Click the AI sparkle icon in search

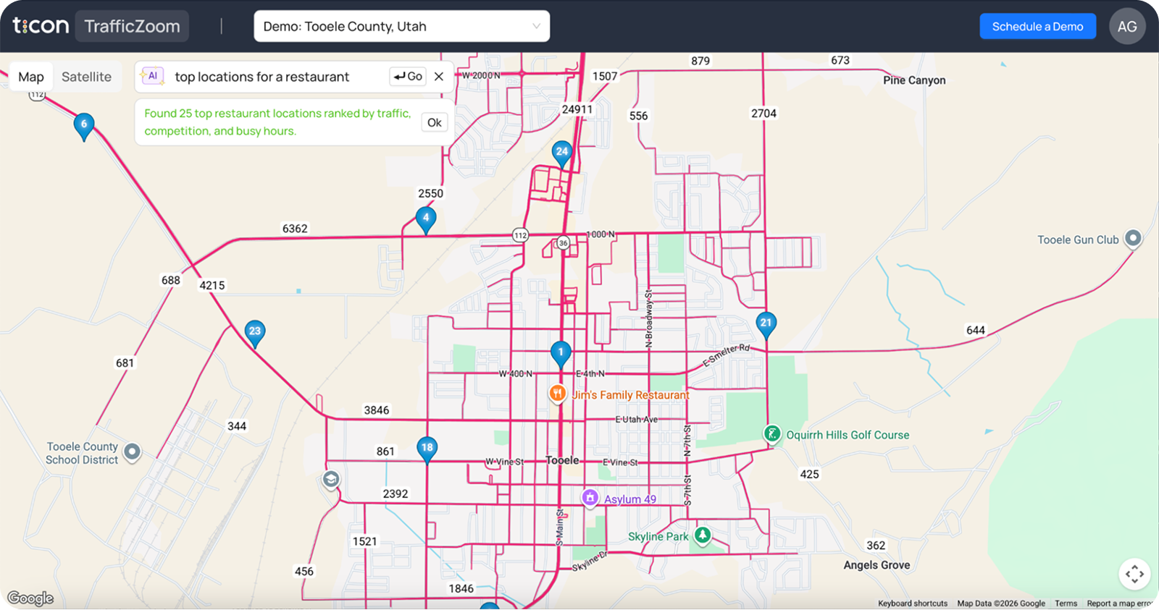(x=153, y=76)
